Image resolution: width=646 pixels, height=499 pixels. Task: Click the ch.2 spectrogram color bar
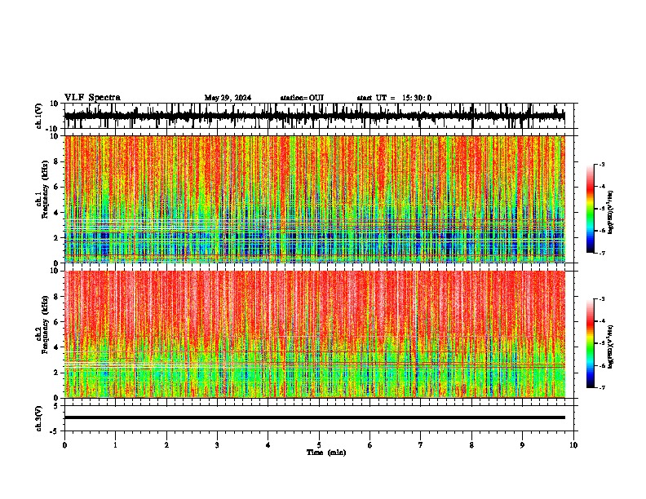tap(590, 343)
